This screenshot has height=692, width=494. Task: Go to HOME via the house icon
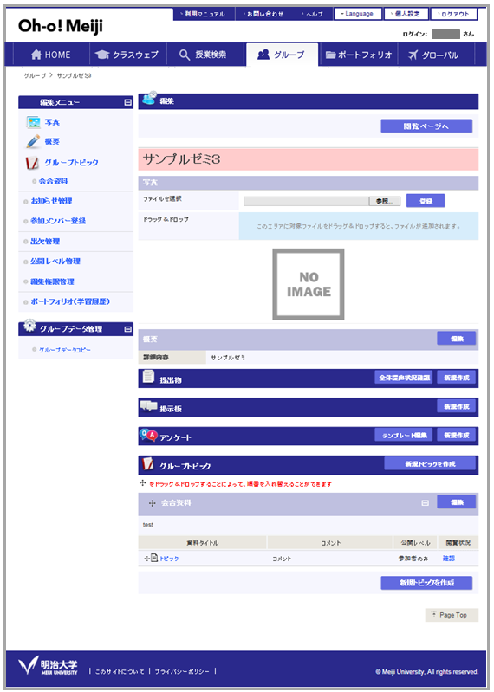(x=36, y=55)
